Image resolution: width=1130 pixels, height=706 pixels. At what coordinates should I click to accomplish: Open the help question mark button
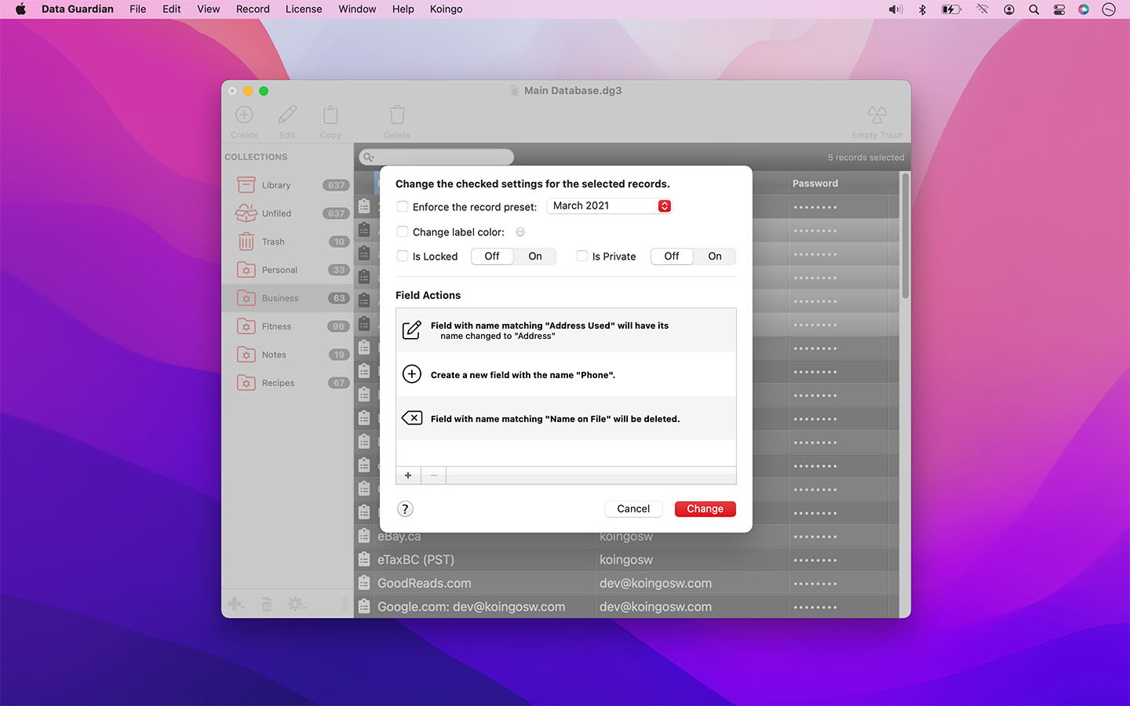(405, 509)
